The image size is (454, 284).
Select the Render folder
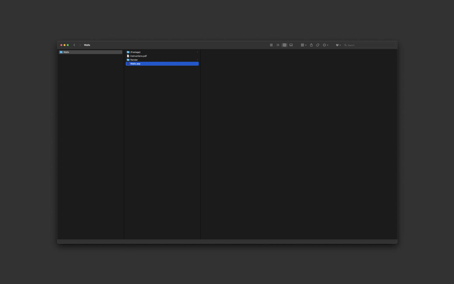pyautogui.click(x=162, y=60)
